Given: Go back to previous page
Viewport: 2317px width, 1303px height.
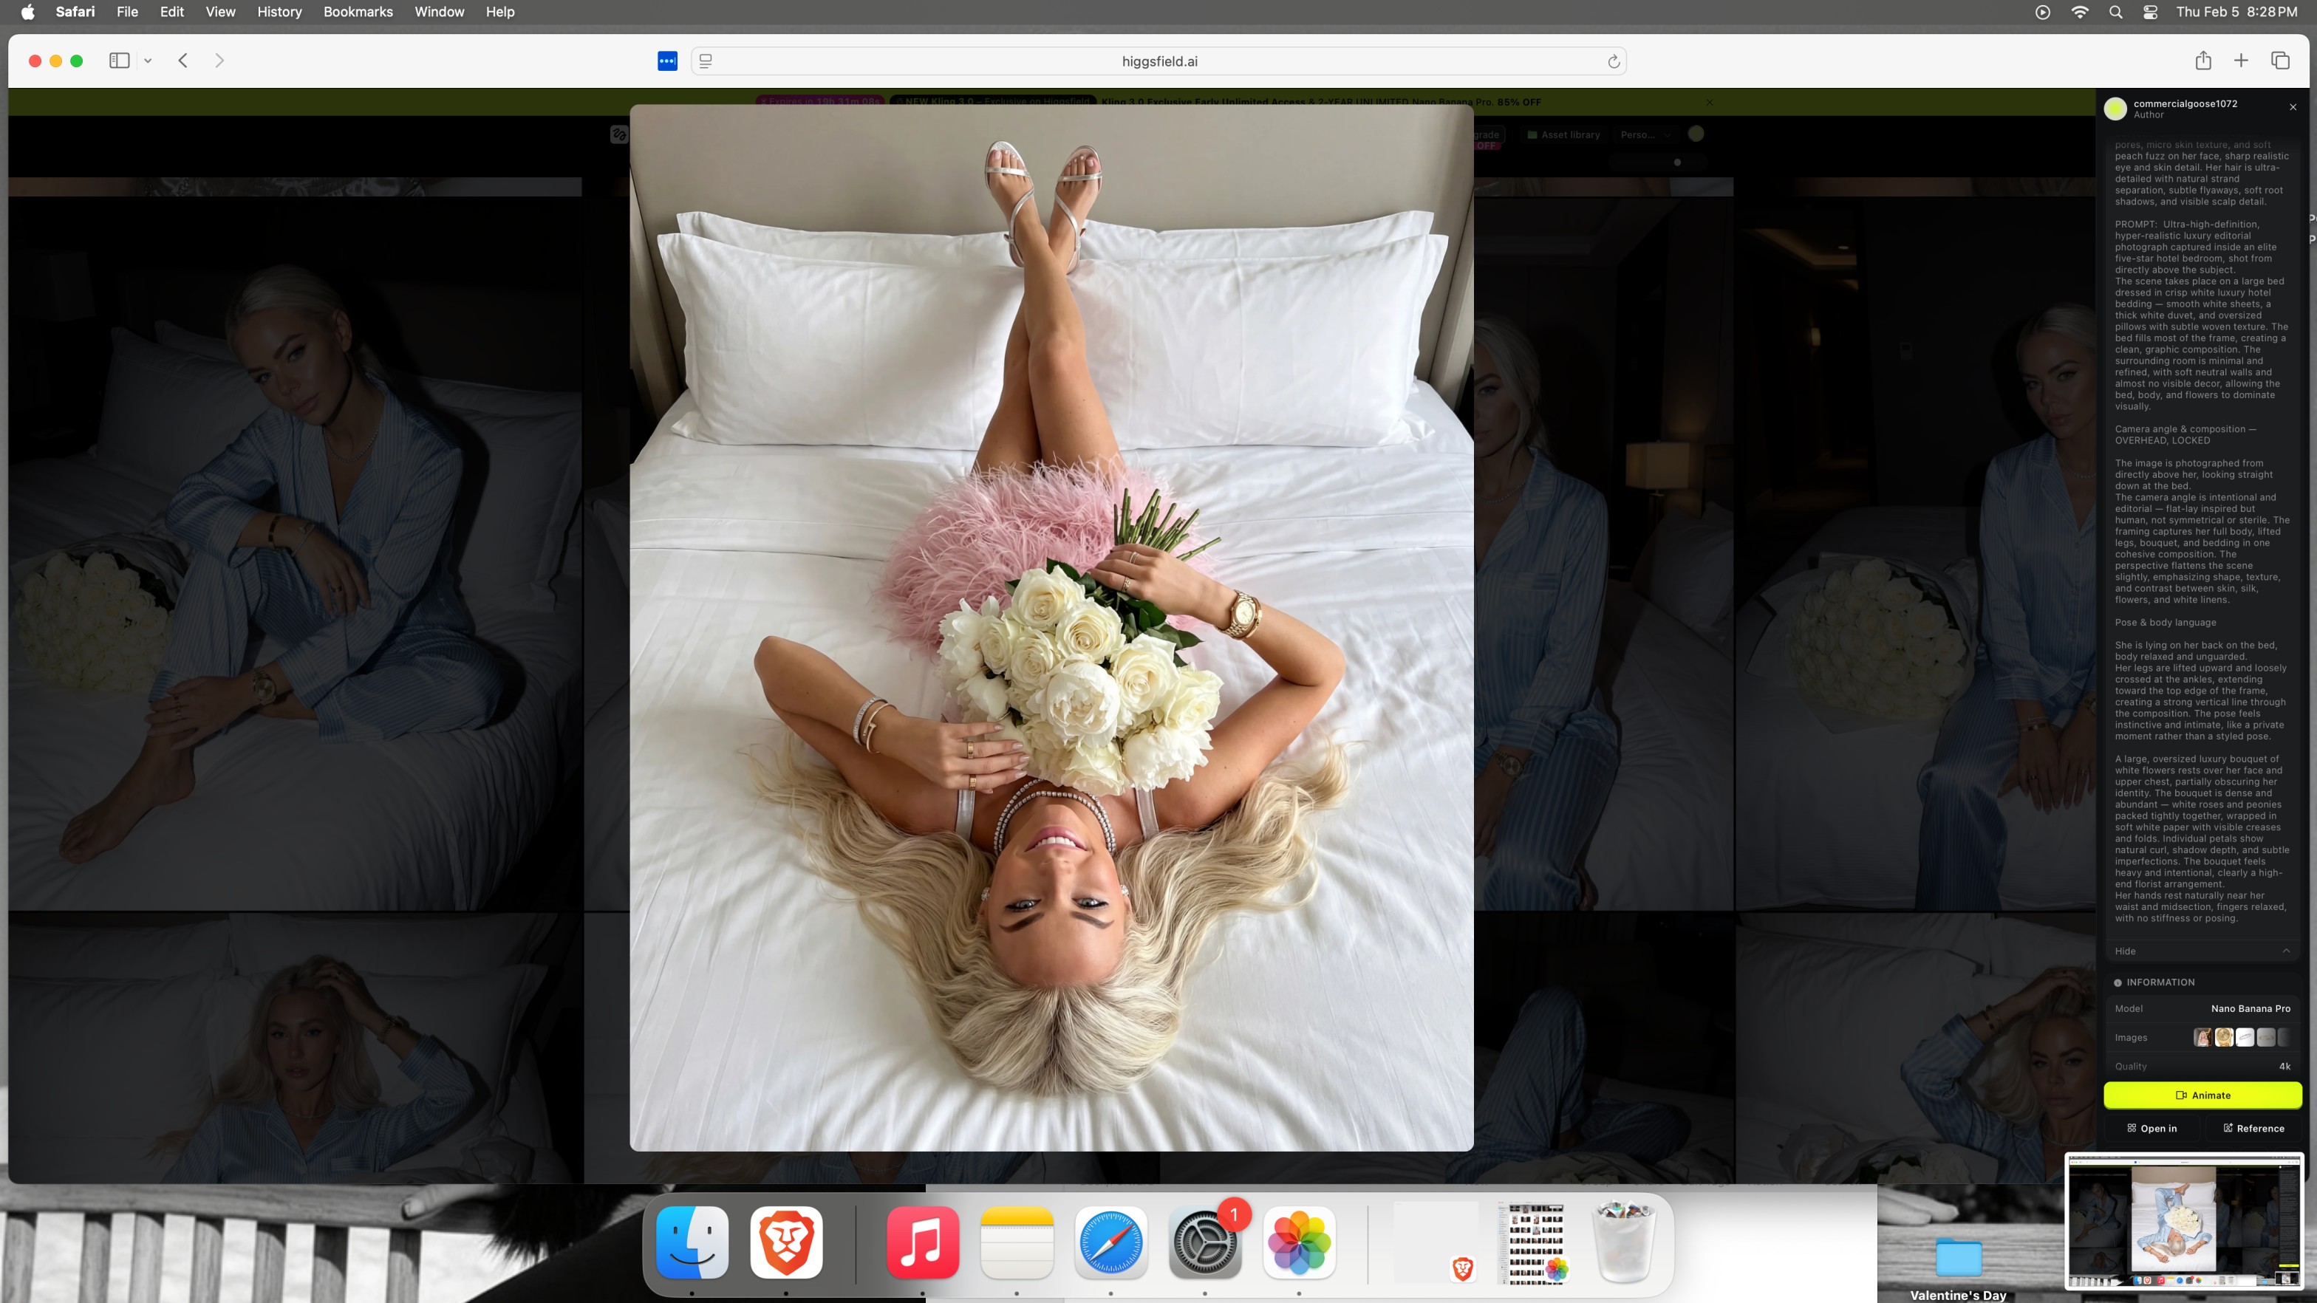Looking at the screenshot, I should coord(183,61).
